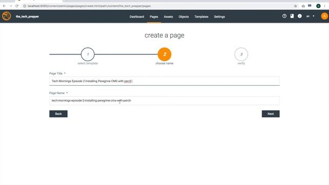The width and height of the screenshot is (329, 185).
Task: Focus the Page Name input field
Action: point(164,101)
